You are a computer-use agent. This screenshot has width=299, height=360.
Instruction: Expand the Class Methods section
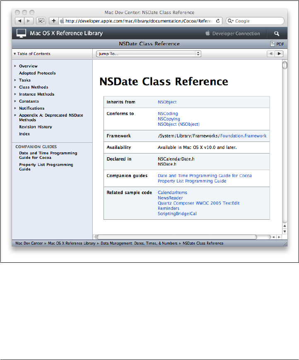tap(15, 87)
